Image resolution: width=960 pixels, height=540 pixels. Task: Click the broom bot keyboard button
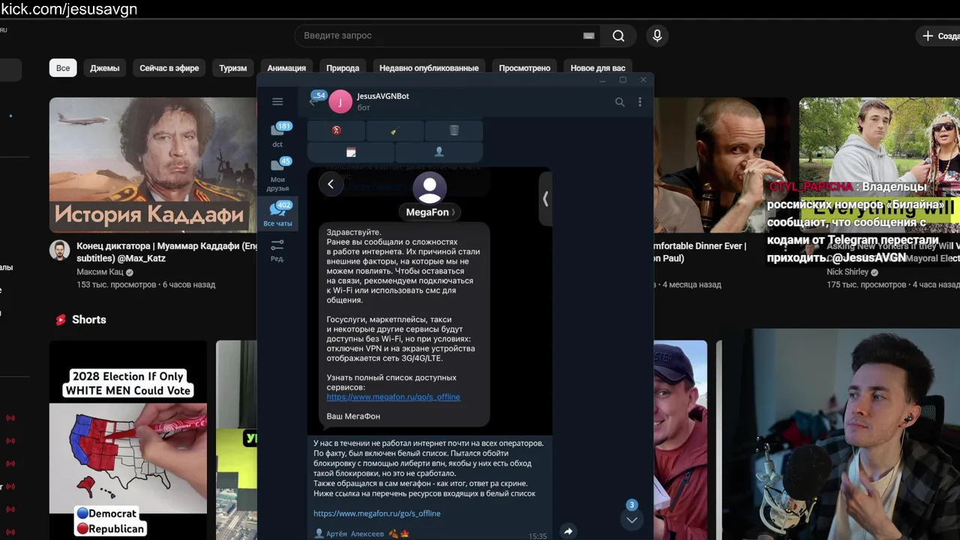pos(394,130)
